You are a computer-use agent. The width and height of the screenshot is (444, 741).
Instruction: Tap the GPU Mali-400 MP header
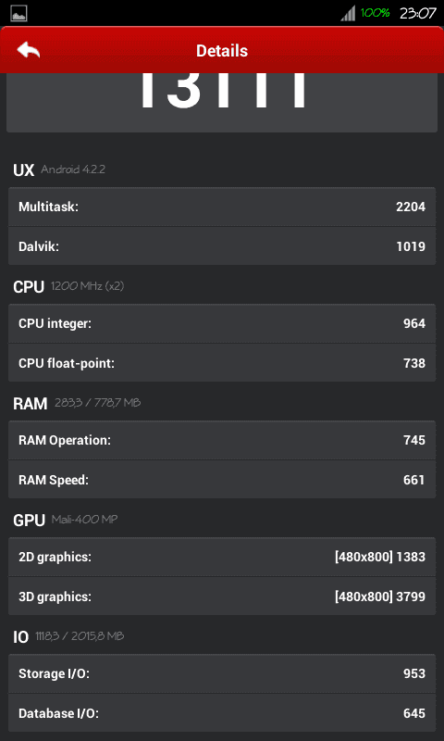pos(65,520)
